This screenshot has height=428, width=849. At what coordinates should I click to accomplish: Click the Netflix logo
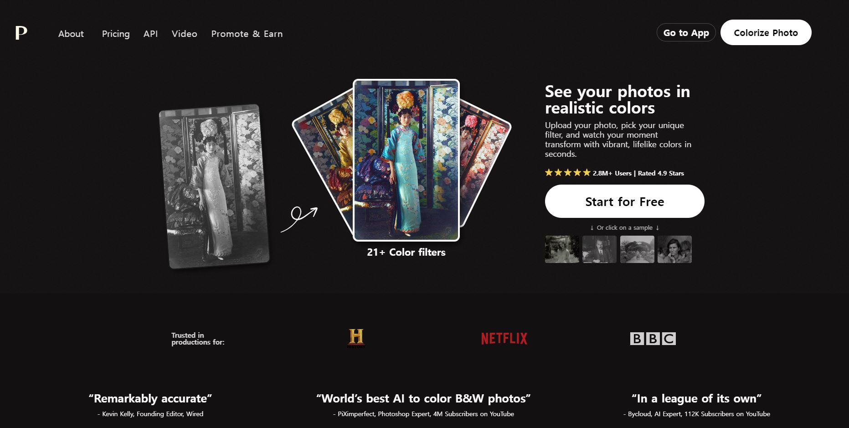click(504, 339)
